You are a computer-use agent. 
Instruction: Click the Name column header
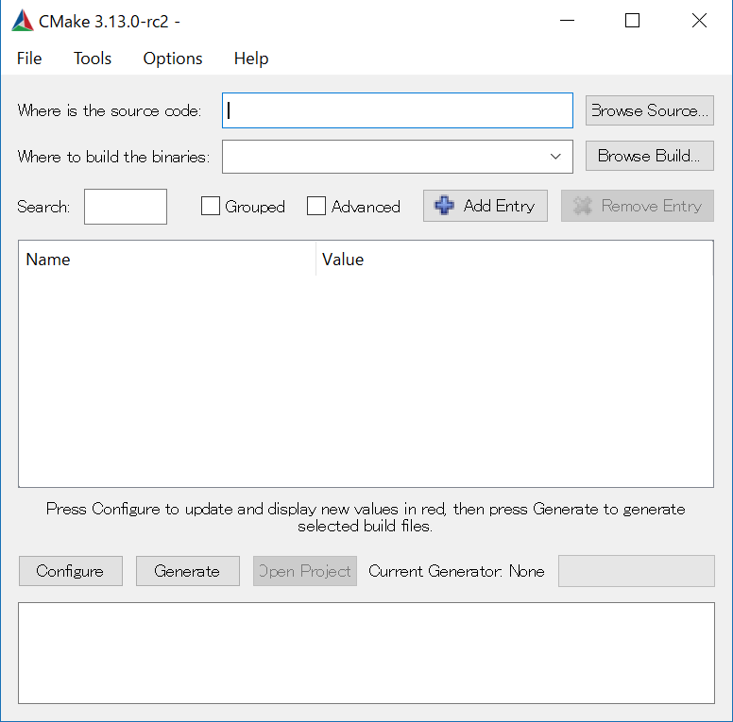[x=167, y=260]
